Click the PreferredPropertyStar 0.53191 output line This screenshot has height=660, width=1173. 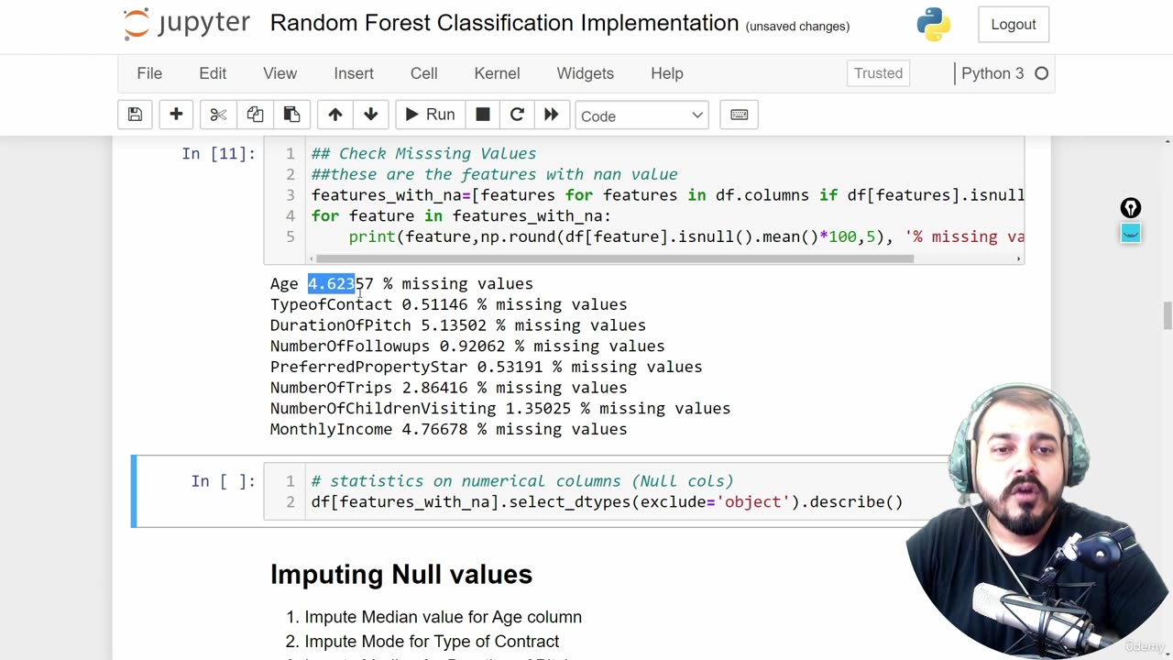click(x=487, y=367)
